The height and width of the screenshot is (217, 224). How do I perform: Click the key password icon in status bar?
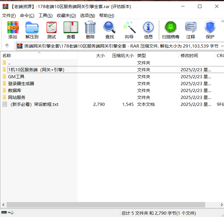click(11, 212)
